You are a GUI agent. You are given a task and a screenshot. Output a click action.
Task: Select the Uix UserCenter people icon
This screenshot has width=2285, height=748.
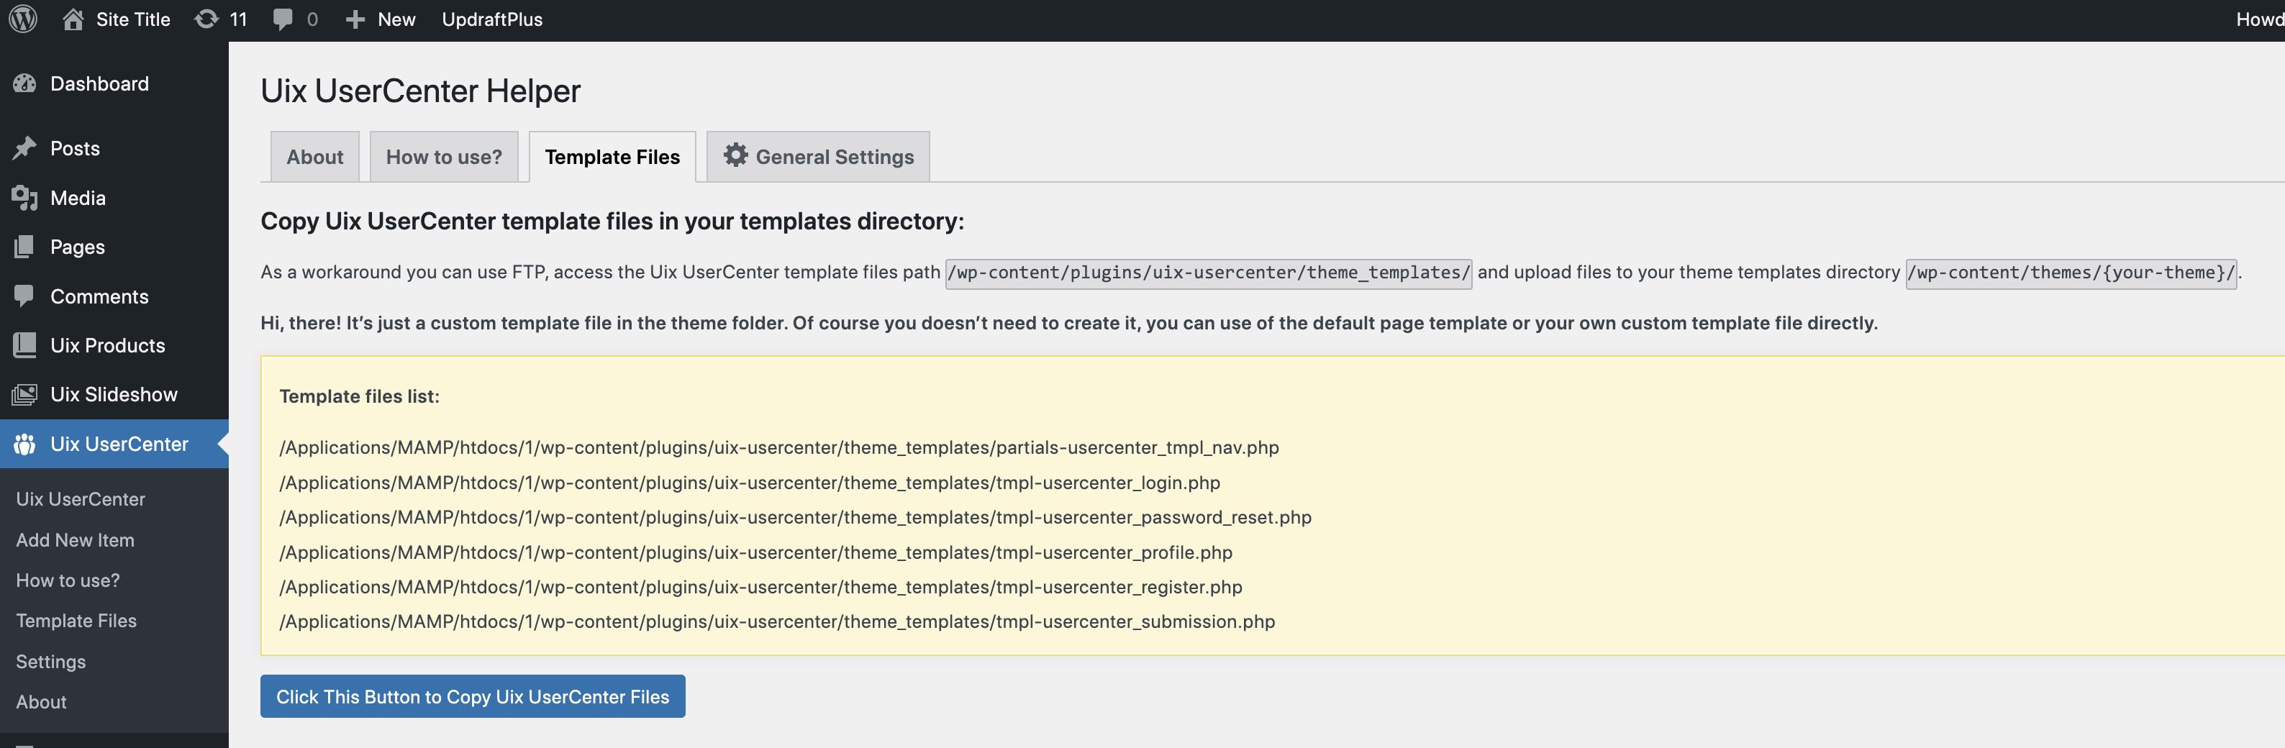(x=24, y=443)
